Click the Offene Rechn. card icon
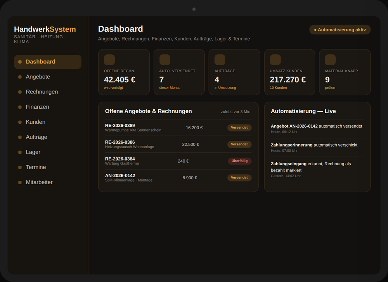The height and width of the screenshot is (282, 388). click(109, 60)
